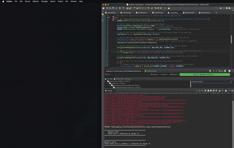234x148 pixels.
Task: Collapse the Default suite tree node
Action: (x=106, y=81)
